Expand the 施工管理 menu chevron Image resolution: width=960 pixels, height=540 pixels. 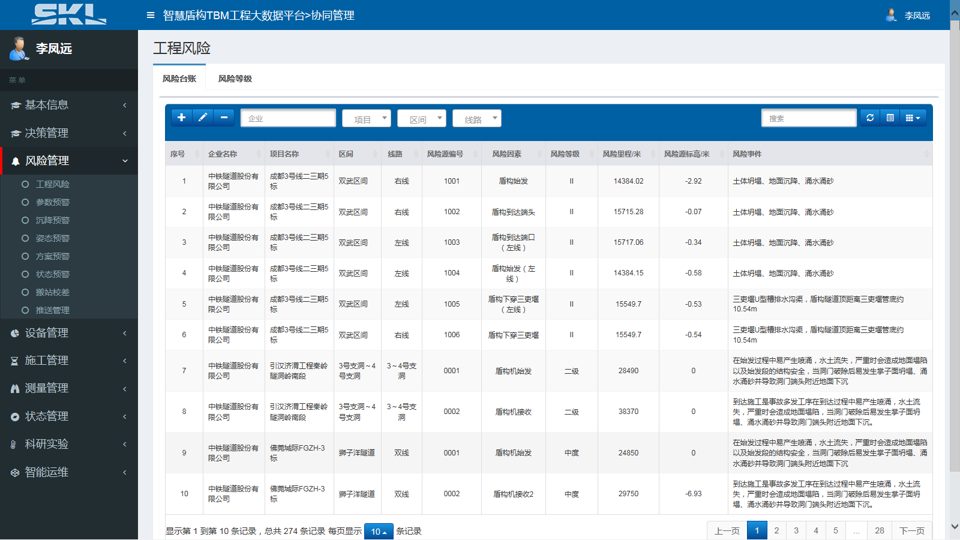(125, 361)
